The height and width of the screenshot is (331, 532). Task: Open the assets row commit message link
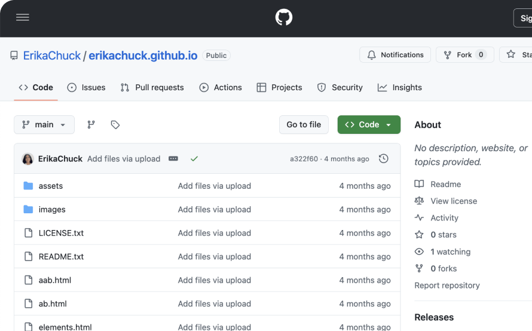coord(215,186)
